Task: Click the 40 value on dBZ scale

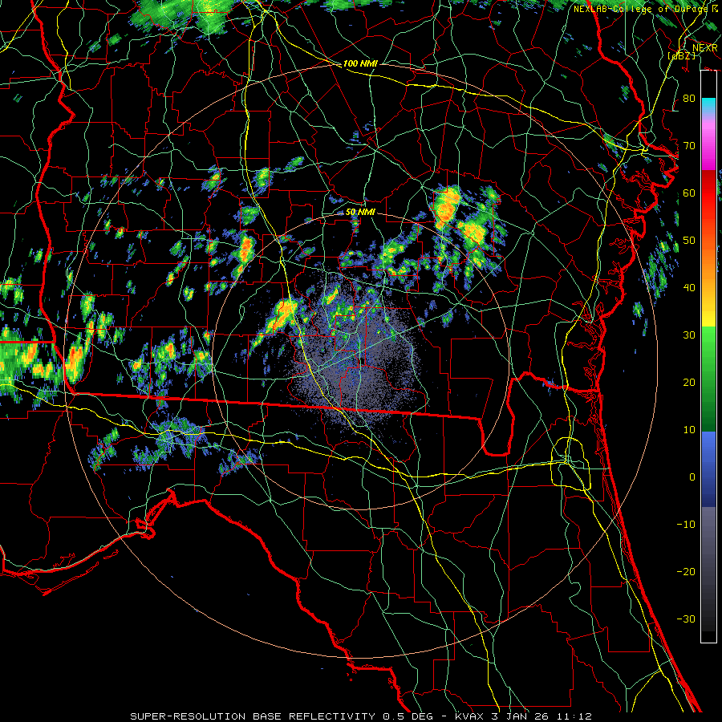Action: tap(689, 288)
